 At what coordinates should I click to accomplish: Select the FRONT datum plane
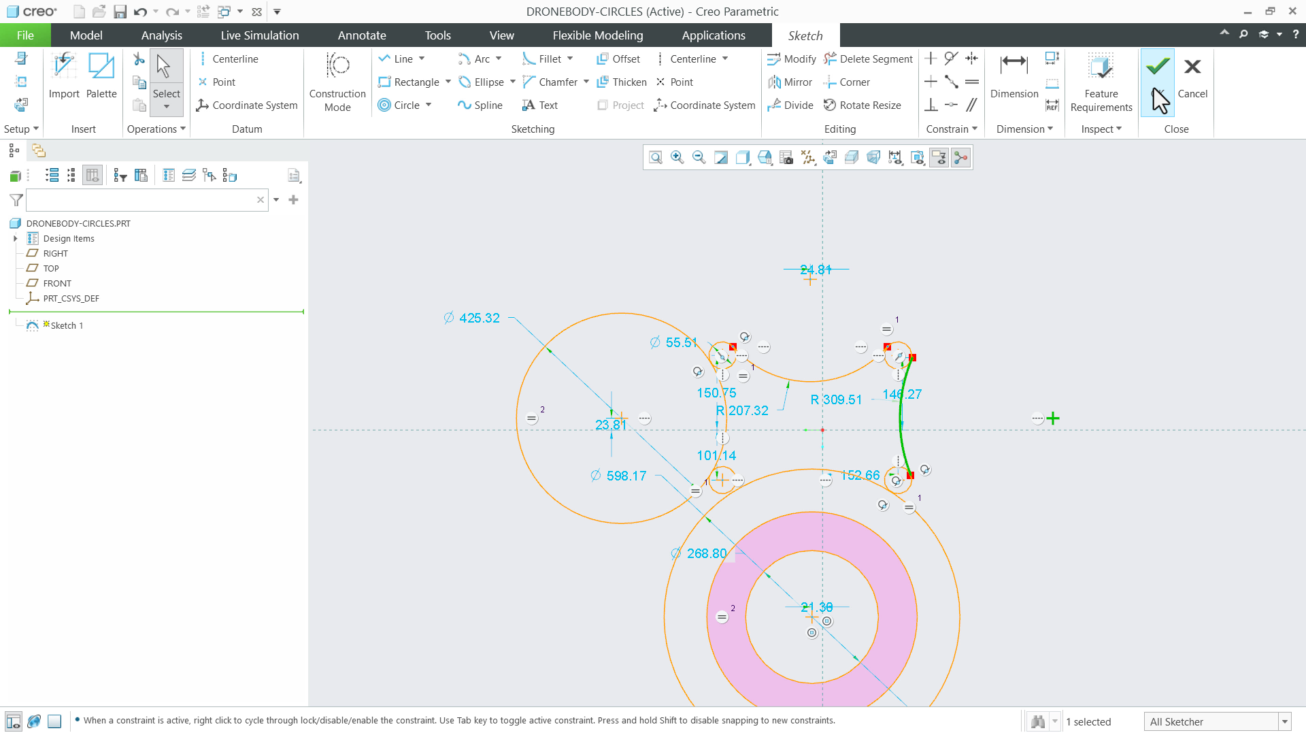pyautogui.click(x=57, y=284)
